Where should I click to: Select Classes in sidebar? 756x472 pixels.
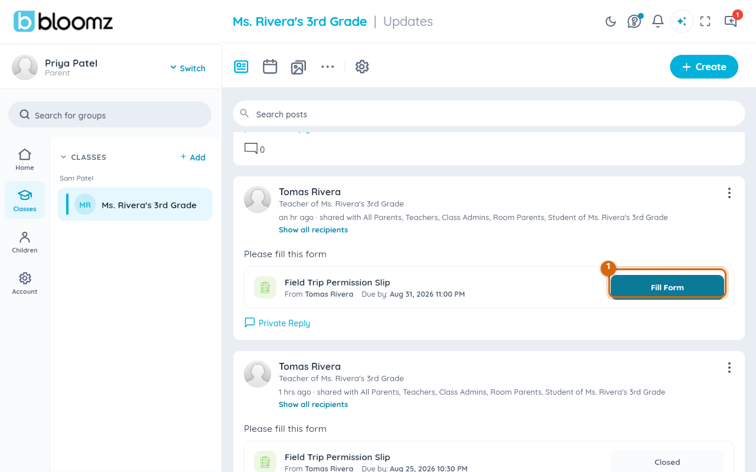coord(25,201)
